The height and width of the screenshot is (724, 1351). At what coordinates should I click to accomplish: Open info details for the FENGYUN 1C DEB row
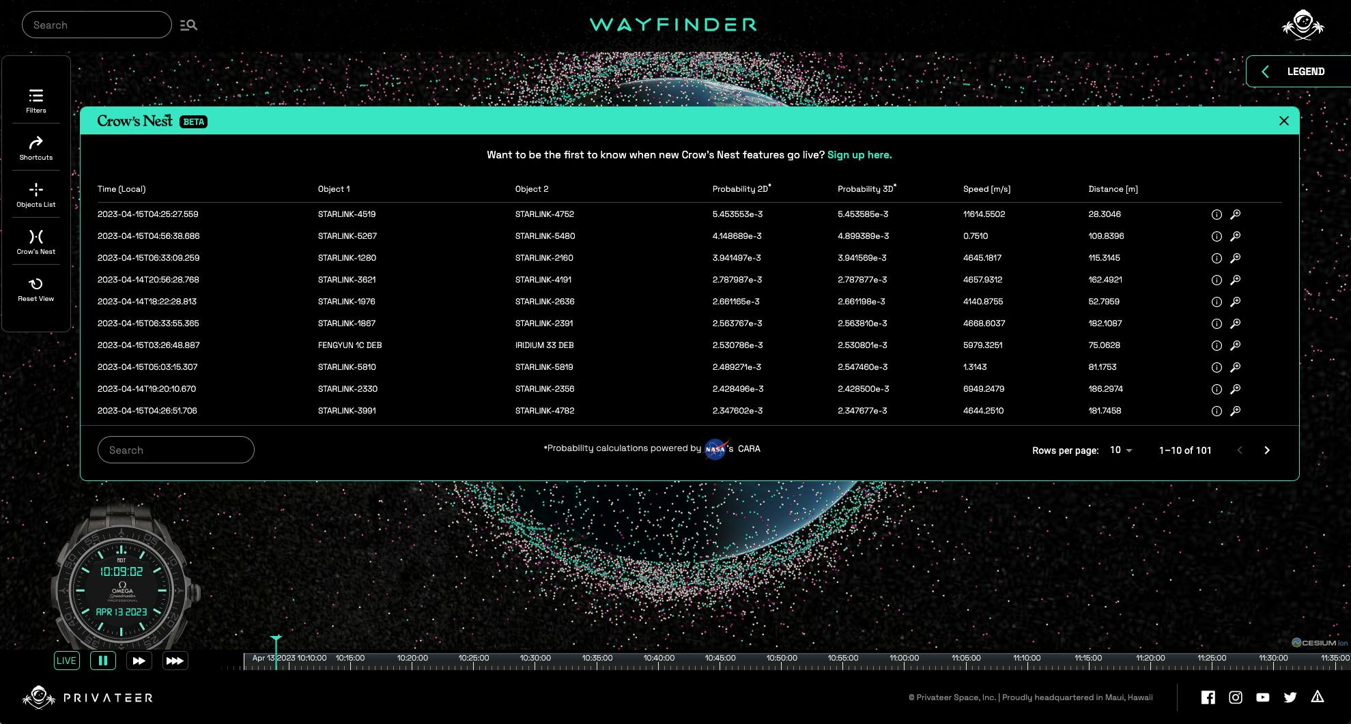(x=1216, y=345)
